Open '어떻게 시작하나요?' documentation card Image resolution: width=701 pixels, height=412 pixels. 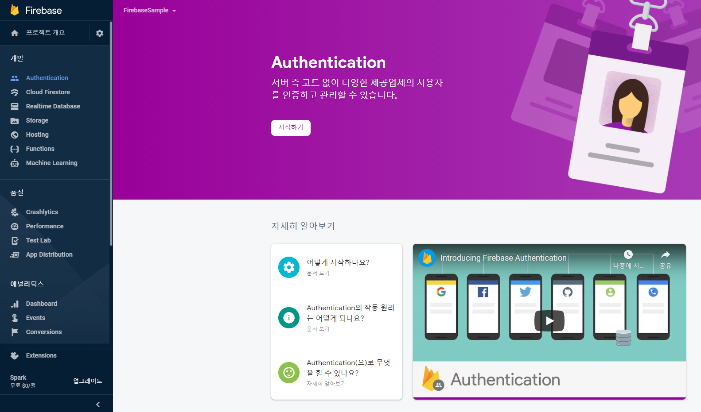[x=337, y=267]
